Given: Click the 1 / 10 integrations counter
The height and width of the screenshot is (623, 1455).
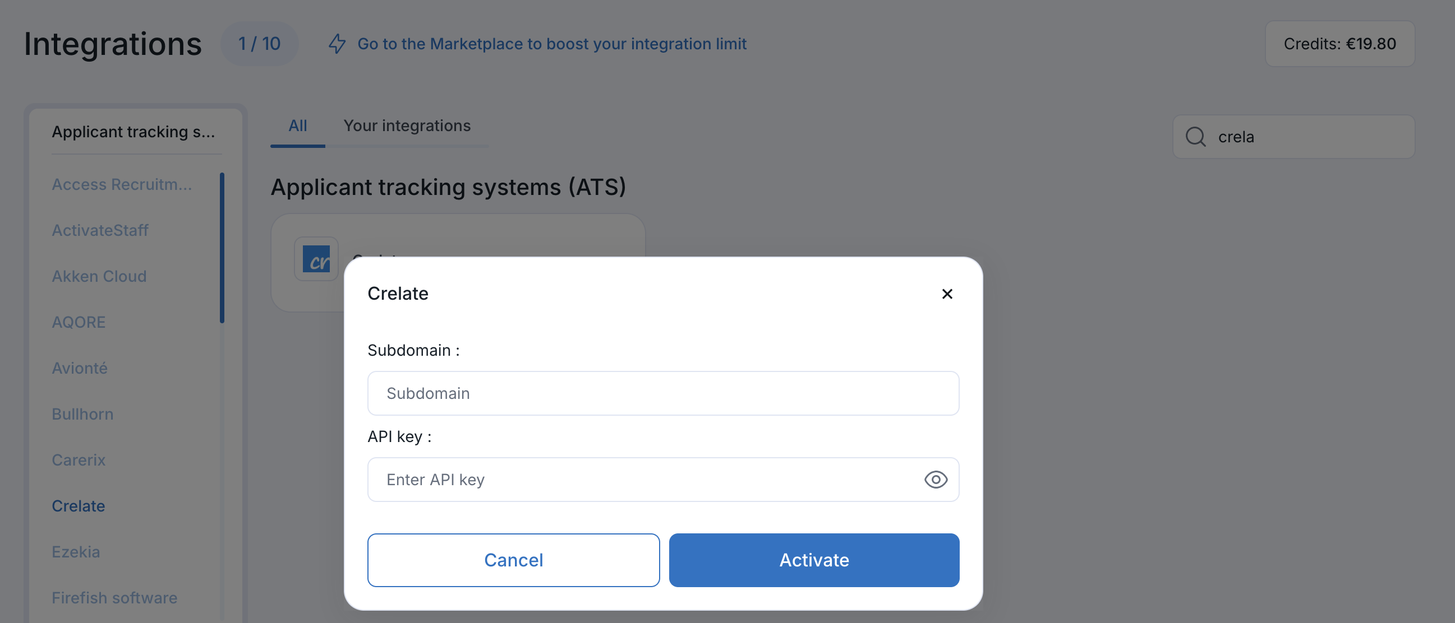Looking at the screenshot, I should click(x=259, y=44).
